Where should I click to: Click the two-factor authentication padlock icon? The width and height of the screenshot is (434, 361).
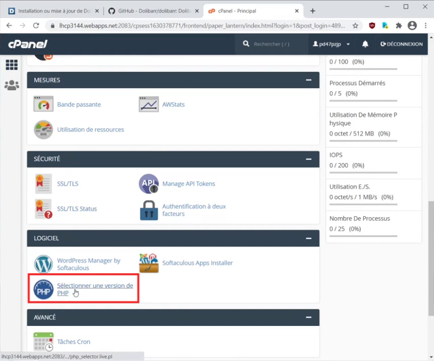pyautogui.click(x=149, y=210)
